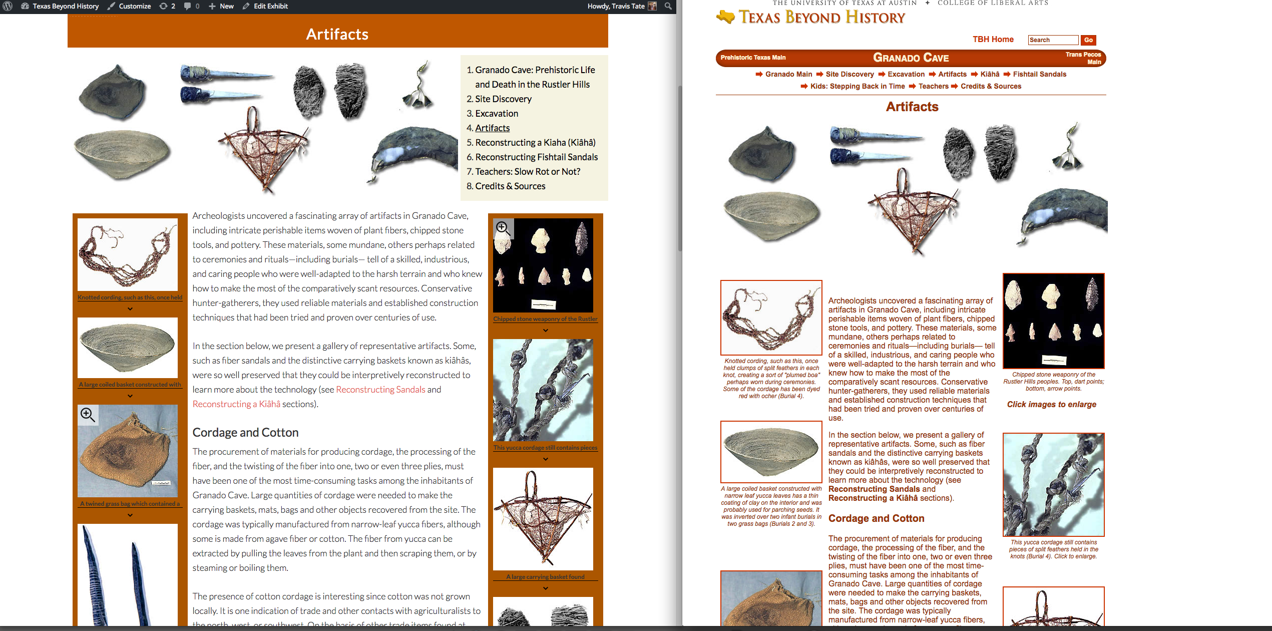
Task: Open the WordPress logo menu
Action: (x=8, y=7)
